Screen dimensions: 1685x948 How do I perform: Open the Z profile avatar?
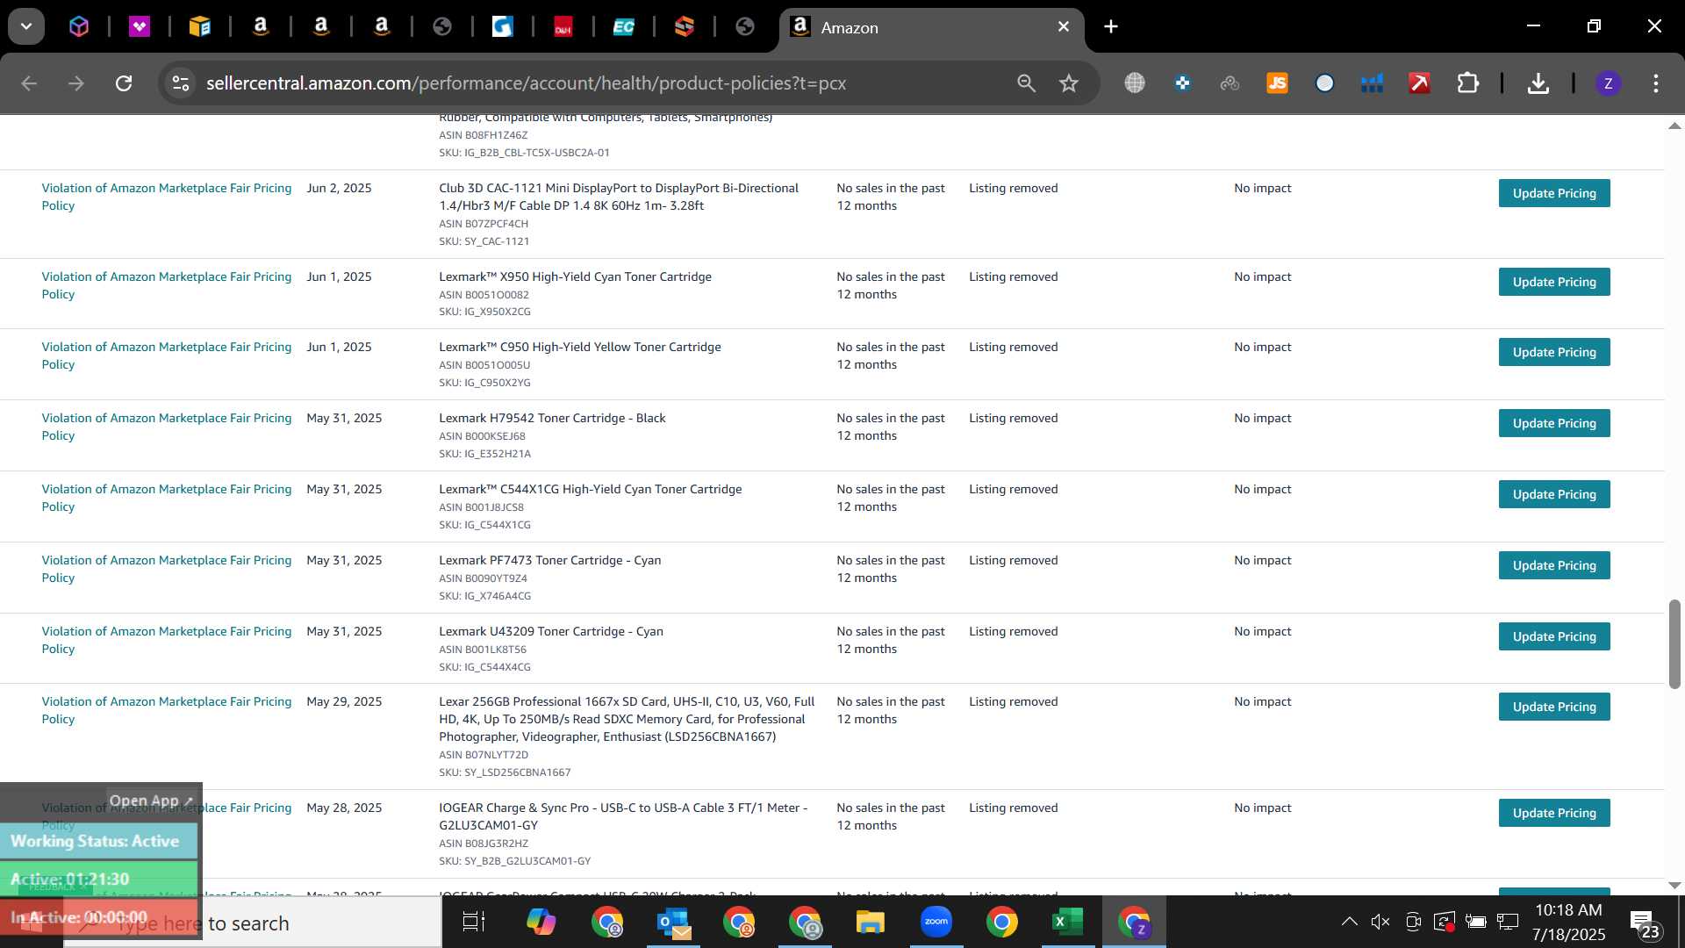(1608, 83)
